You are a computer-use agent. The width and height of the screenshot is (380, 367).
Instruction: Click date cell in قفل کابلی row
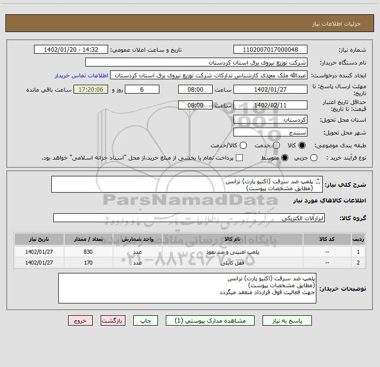click(39, 263)
